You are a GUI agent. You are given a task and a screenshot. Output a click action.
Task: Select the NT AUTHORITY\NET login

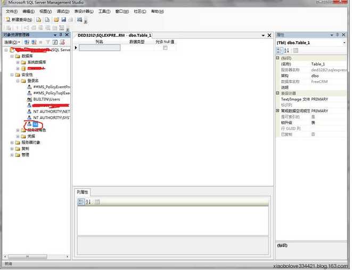[52, 112]
